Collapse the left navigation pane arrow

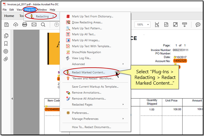(12, 98)
